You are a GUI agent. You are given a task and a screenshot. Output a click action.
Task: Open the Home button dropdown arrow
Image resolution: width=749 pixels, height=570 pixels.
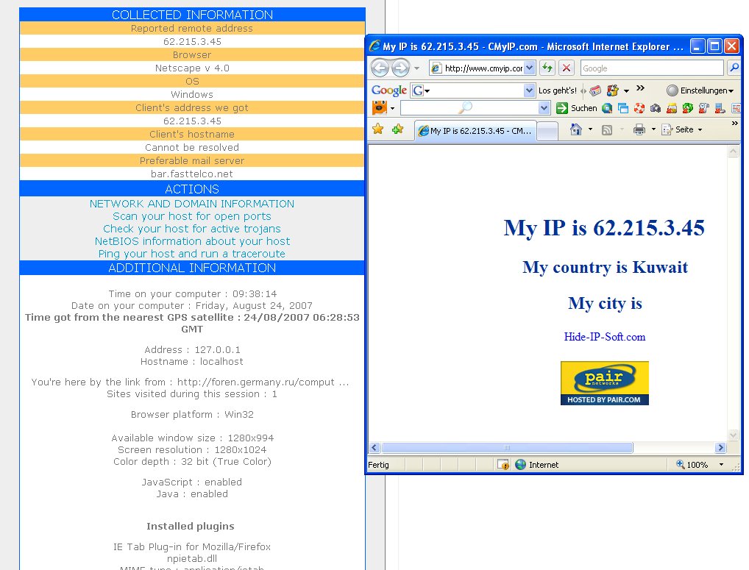[590, 129]
